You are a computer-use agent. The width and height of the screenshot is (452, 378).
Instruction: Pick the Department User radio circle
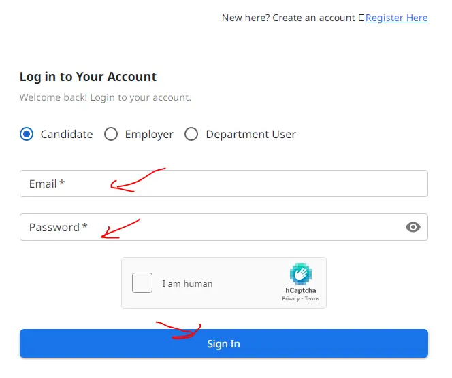point(191,134)
